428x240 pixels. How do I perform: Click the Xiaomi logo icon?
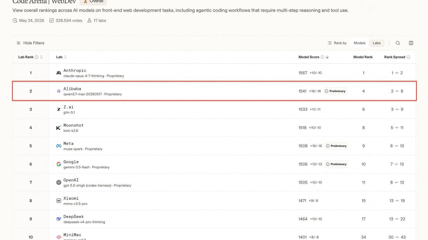(59, 201)
